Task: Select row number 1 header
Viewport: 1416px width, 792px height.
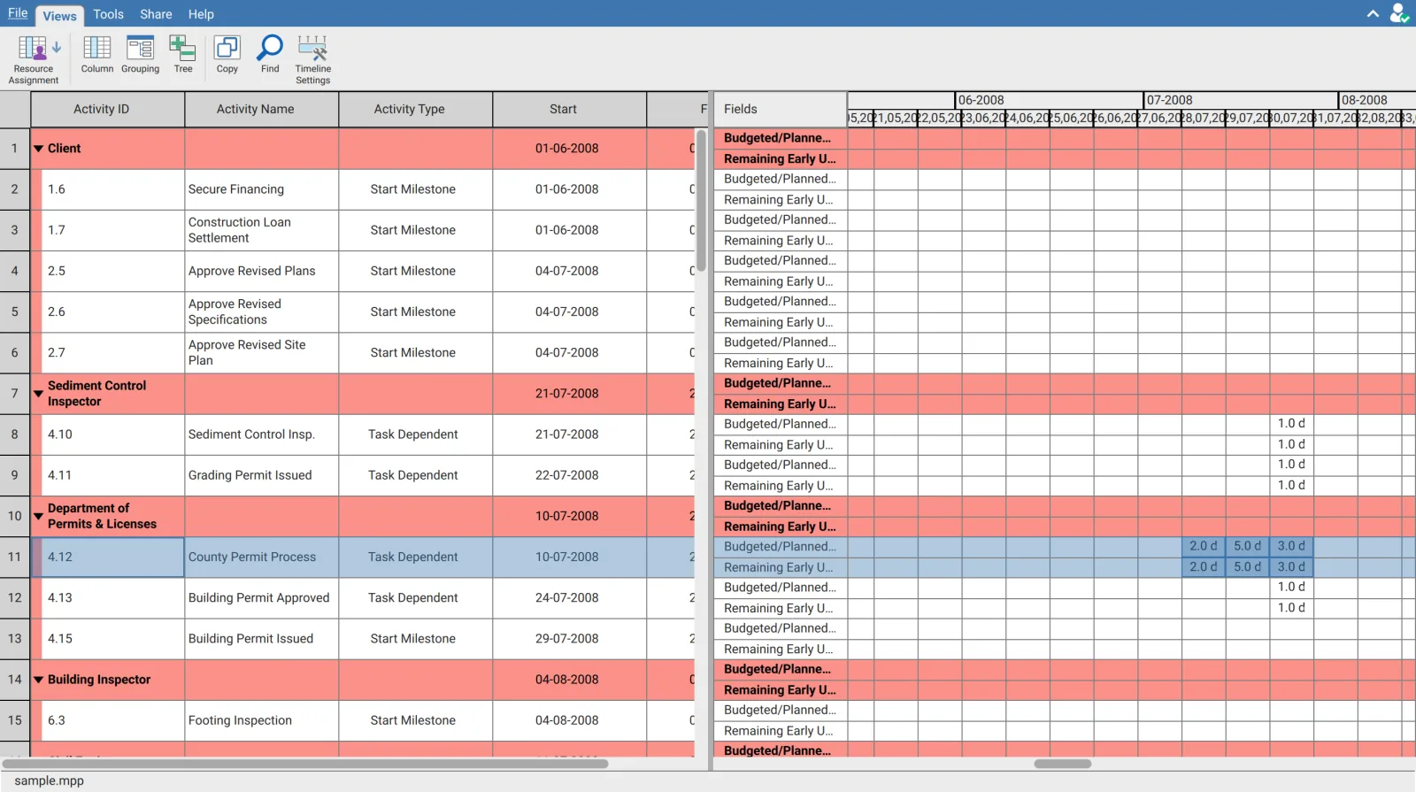Action: (x=15, y=149)
